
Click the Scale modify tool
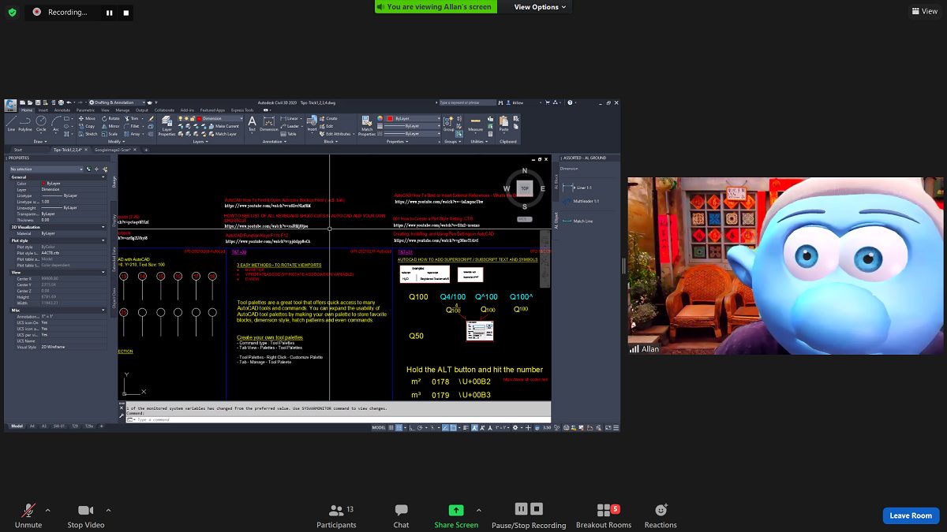110,134
